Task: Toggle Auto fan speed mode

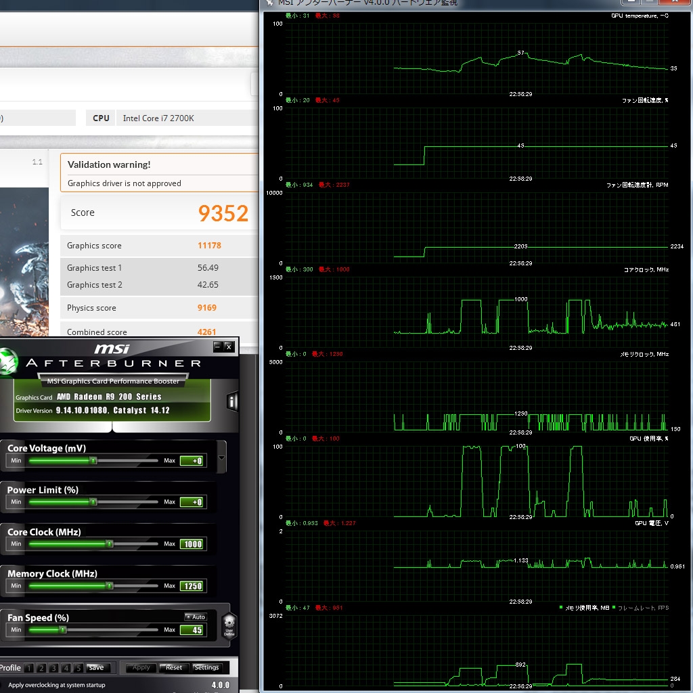Action: coord(196,617)
